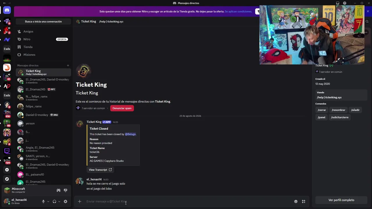Viewport: 372px width, 209px height.
Task: Open the AG Games server icon
Action: coord(7,21)
